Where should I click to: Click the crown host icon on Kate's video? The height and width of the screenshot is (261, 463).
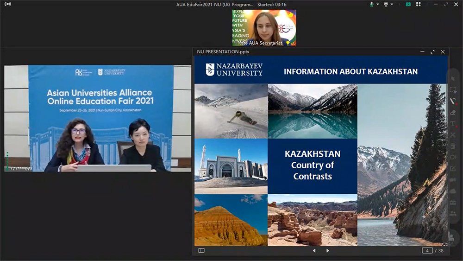[291, 14]
